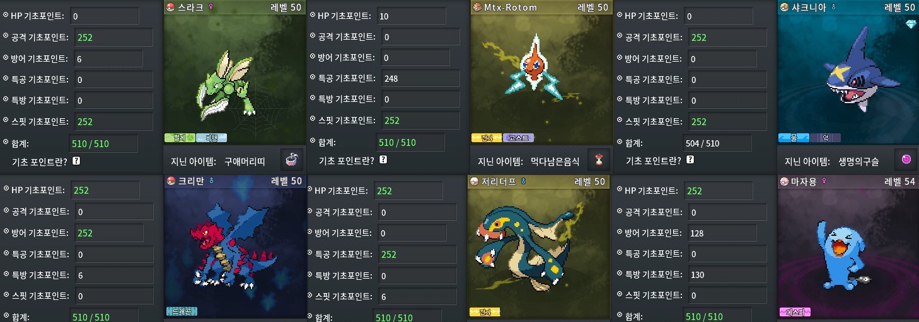Click the 먹다남은음식 apple core item icon
Viewport: 919px width, 322px height.
tap(598, 160)
